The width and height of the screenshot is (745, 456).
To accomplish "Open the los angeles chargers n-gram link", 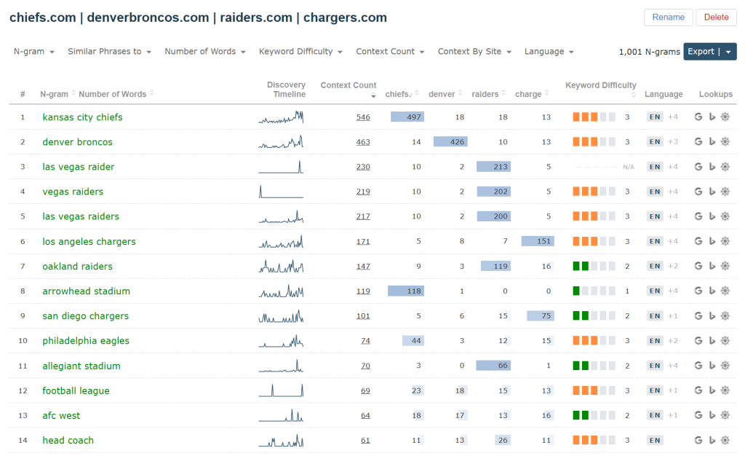I will [x=89, y=242].
